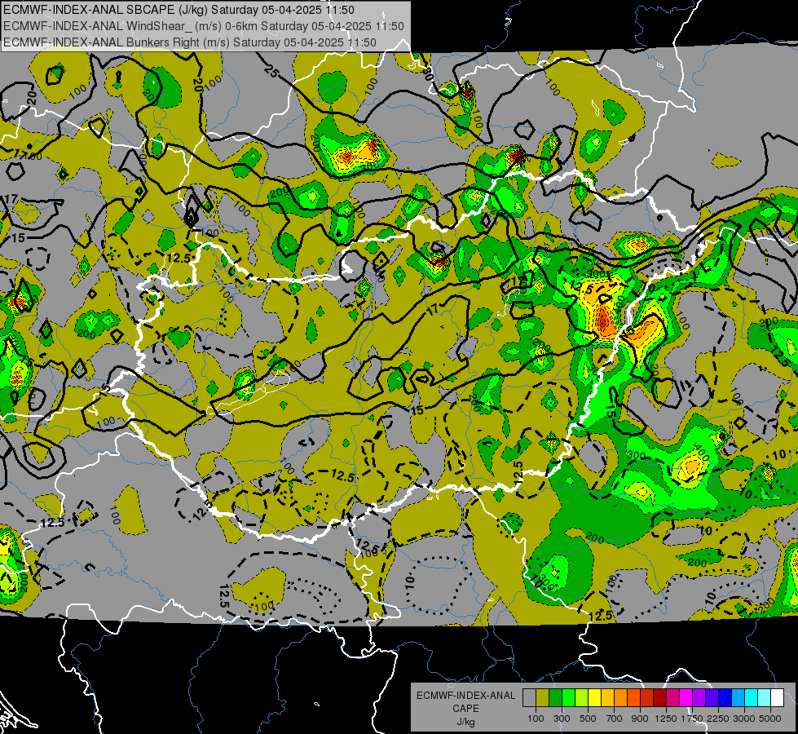Click the 2250 legend scale value
The width and height of the screenshot is (798, 734).
(719, 719)
